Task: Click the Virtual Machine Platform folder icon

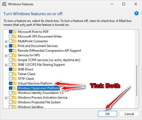Action: click(14, 83)
